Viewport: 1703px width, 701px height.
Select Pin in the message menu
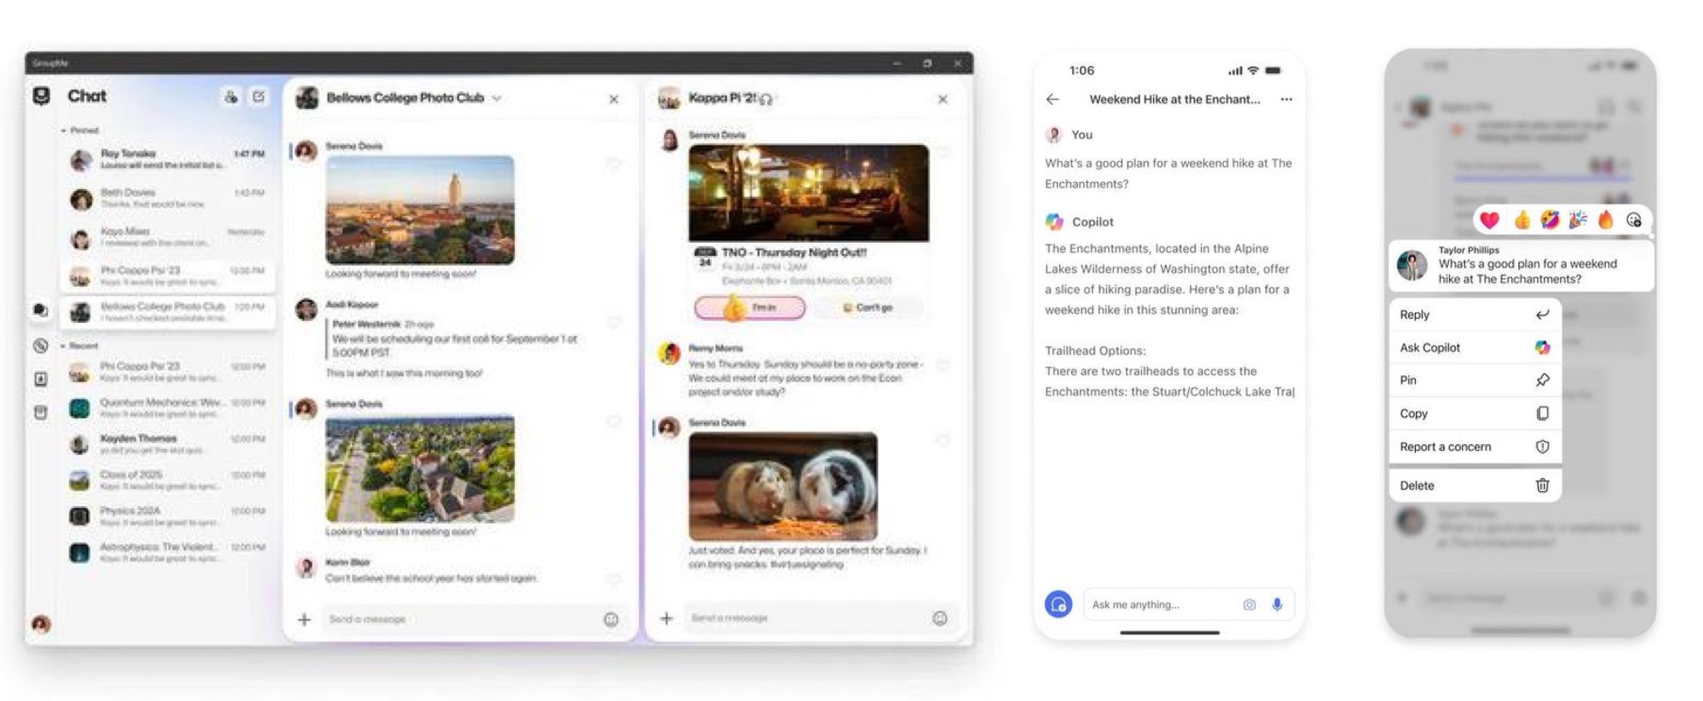click(x=1474, y=380)
